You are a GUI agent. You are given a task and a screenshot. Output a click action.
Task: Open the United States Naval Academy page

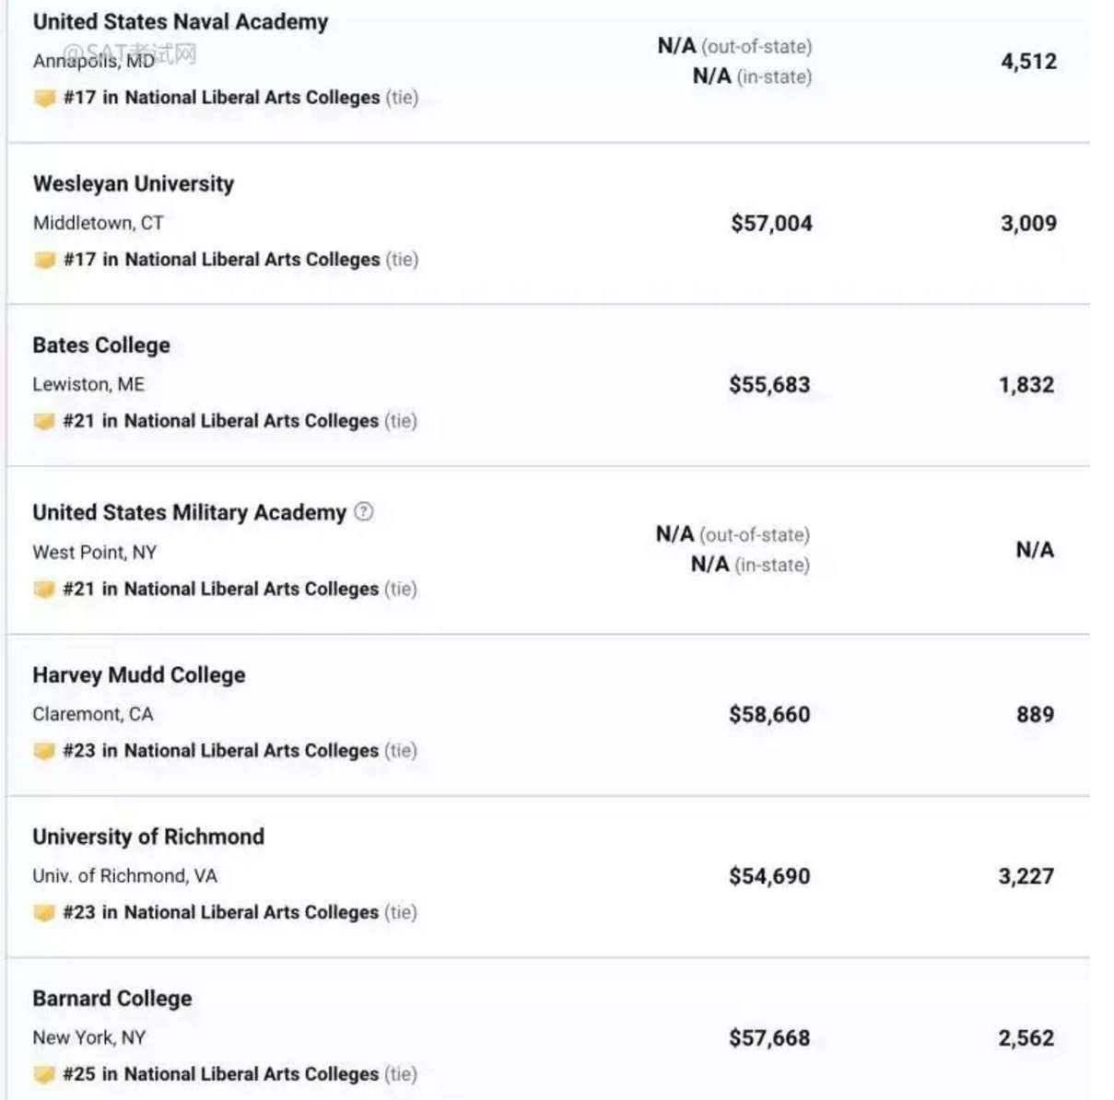pos(181,22)
